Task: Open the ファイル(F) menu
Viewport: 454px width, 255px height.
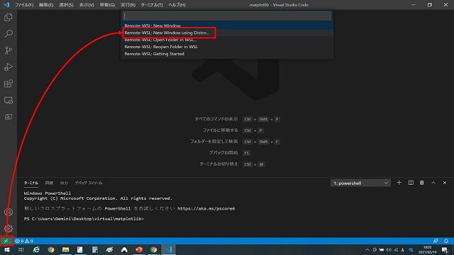Action: 24,5
